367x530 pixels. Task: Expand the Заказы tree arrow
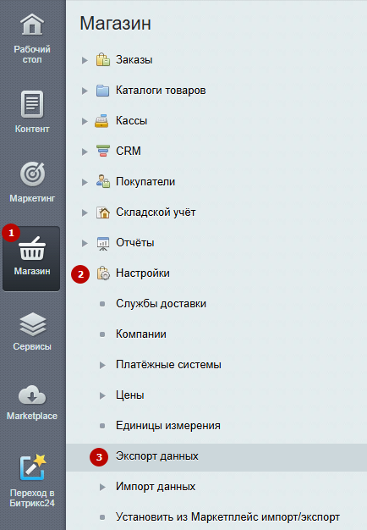click(x=85, y=60)
